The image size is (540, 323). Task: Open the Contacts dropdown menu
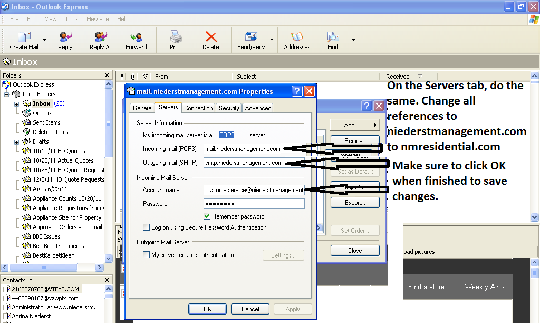31,280
